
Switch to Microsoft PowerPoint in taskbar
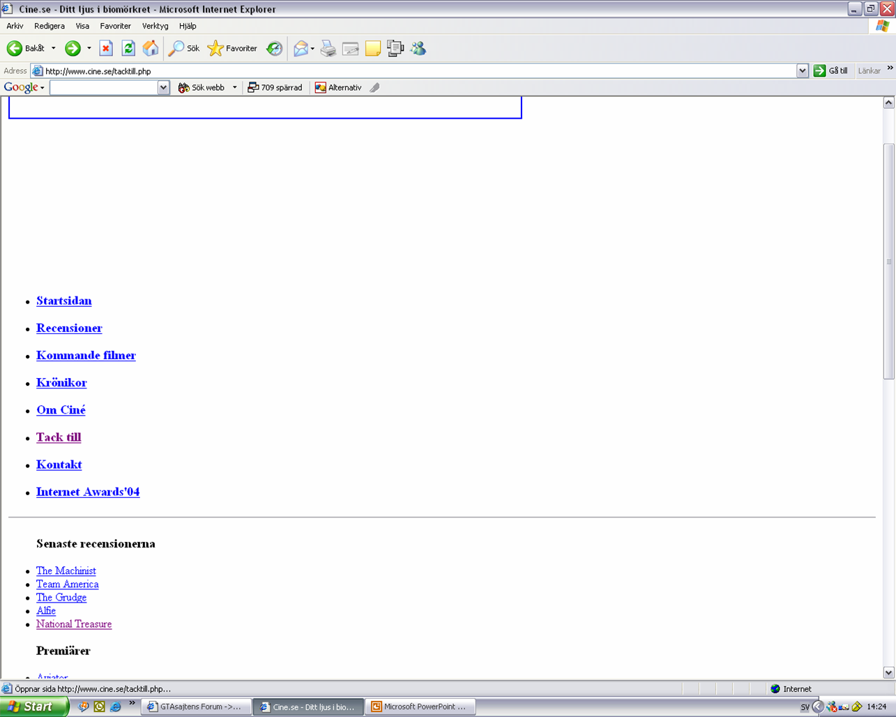tap(419, 707)
